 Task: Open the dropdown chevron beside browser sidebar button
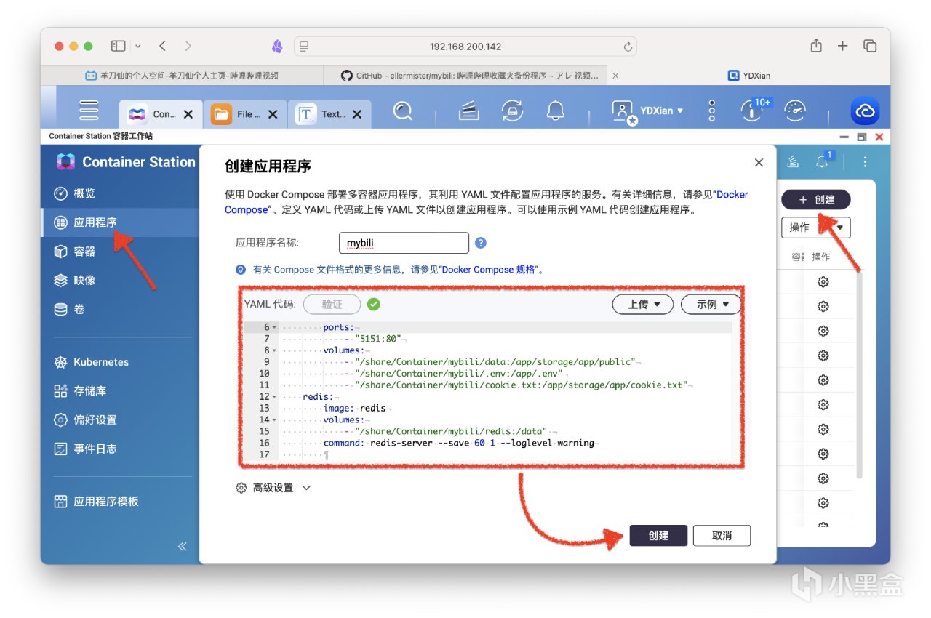[138, 46]
